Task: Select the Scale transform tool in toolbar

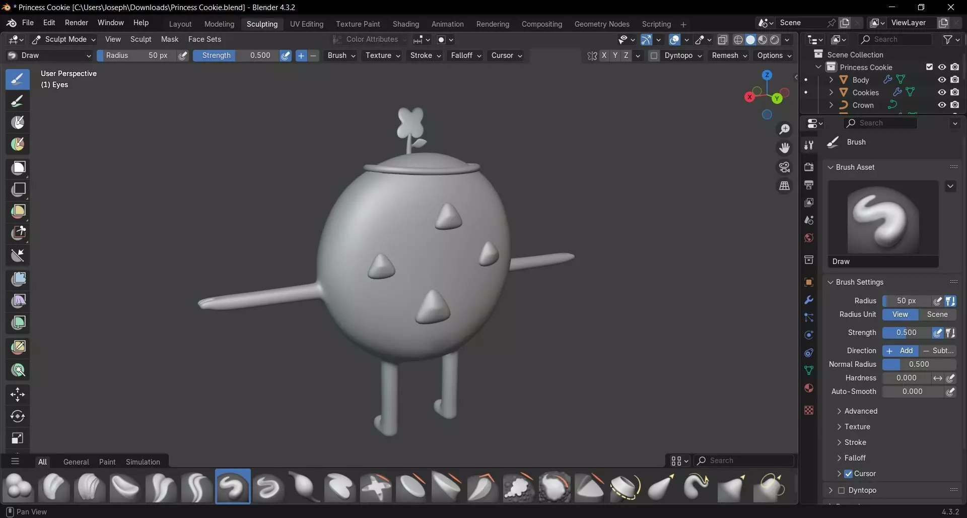Action: [18, 438]
